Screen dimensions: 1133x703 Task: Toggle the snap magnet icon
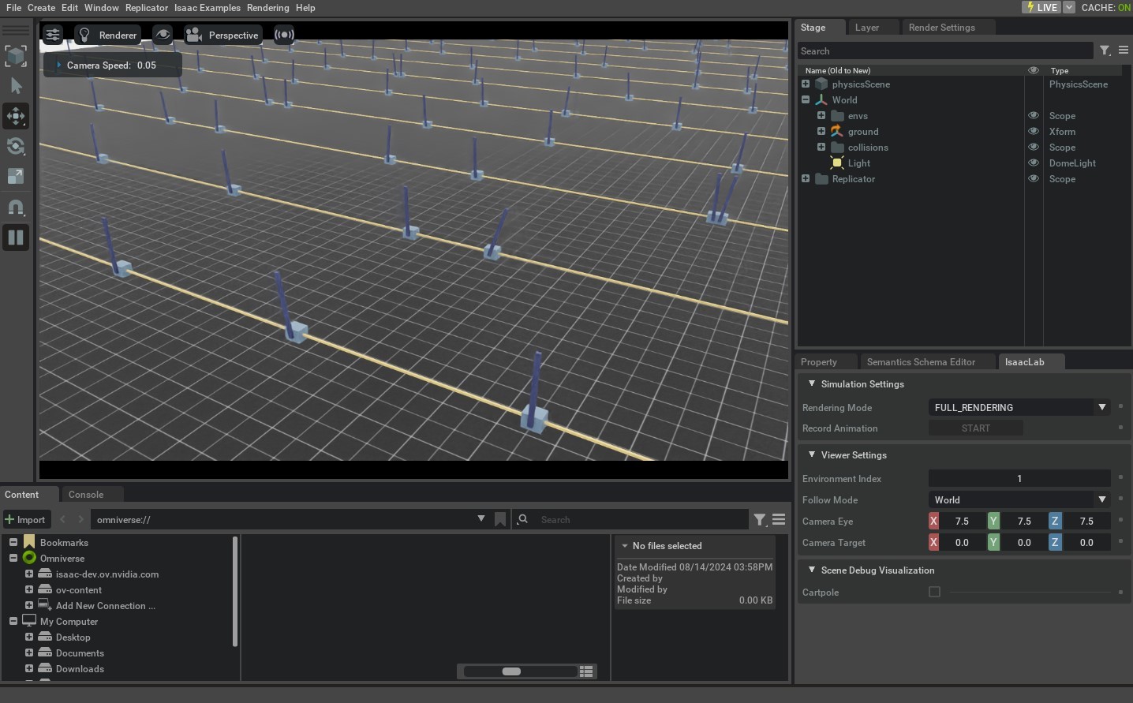click(16, 208)
